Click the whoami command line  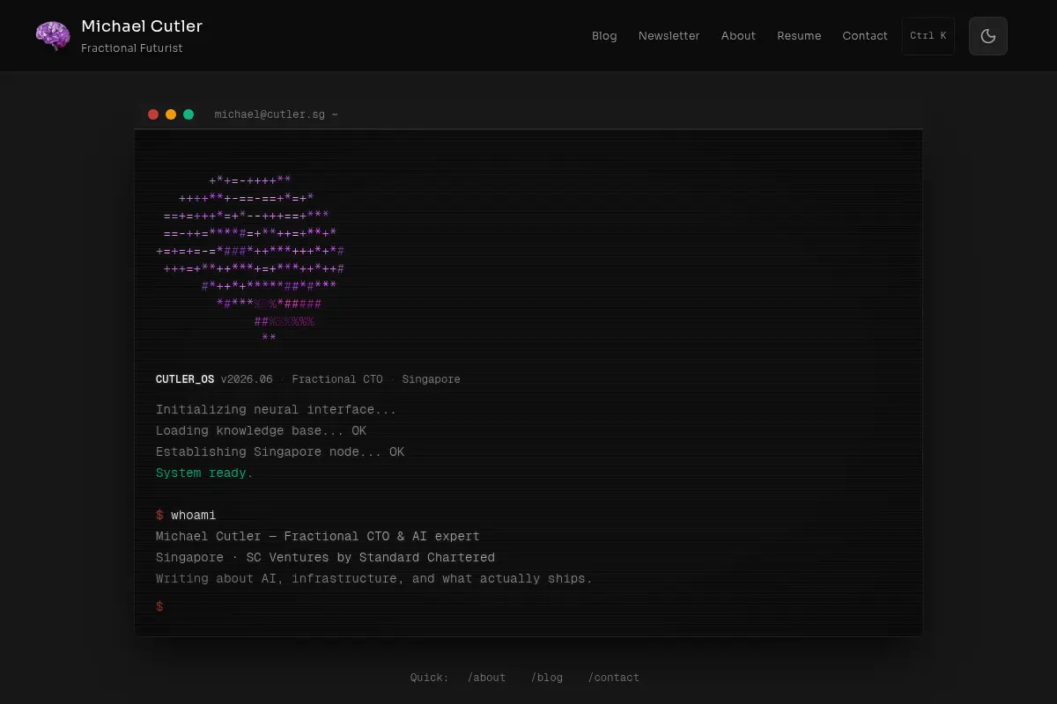pos(186,515)
